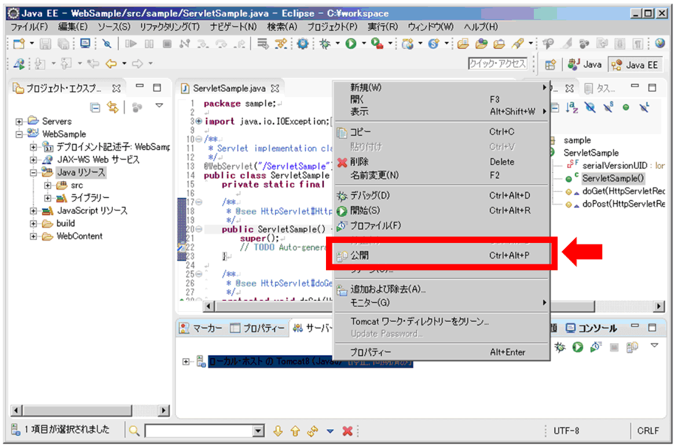Start the server using Servers view green icon
674x446 pixels.
pyautogui.click(x=577, y=347)
